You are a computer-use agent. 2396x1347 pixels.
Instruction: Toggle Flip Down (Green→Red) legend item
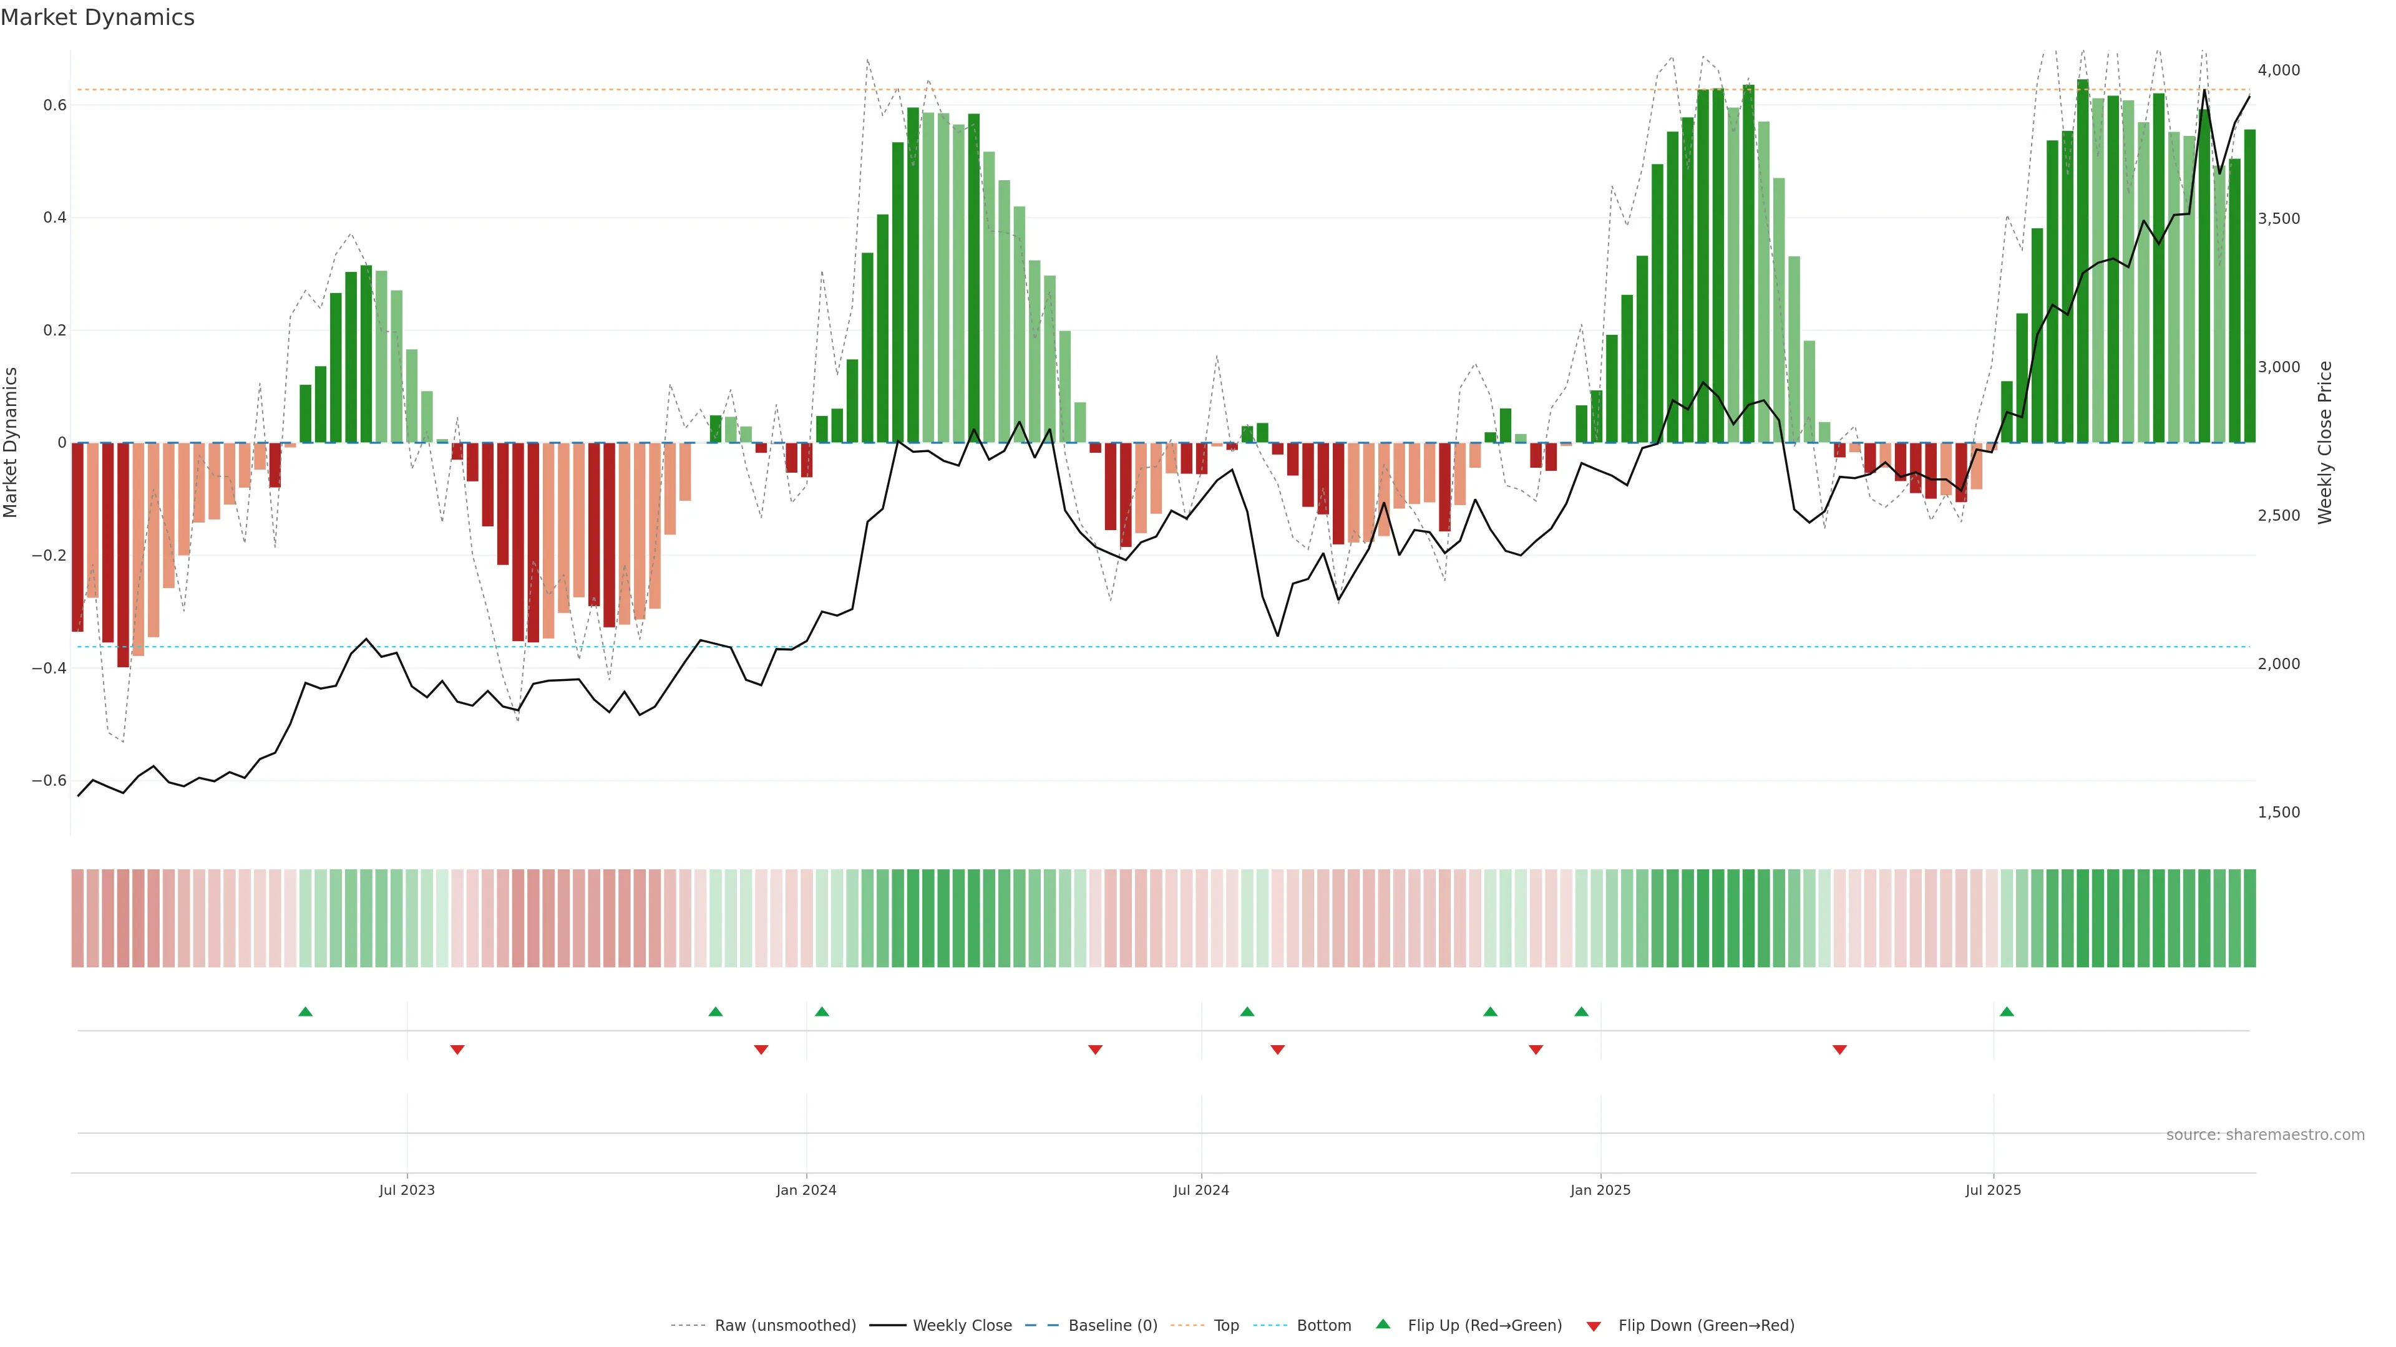point(1706,1326)
